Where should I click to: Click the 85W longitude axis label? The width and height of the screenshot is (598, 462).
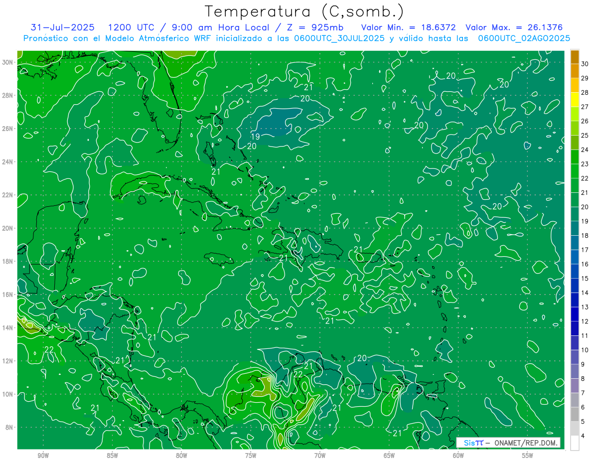(x=112, y=456)
